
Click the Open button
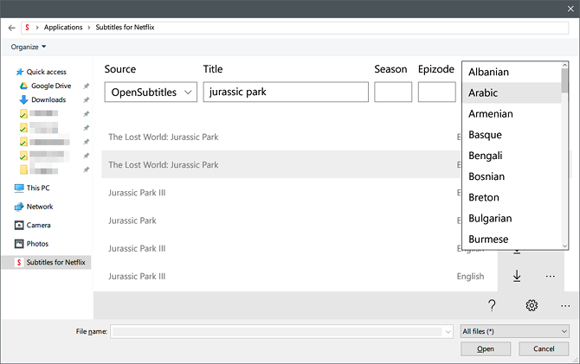point(486,348)
